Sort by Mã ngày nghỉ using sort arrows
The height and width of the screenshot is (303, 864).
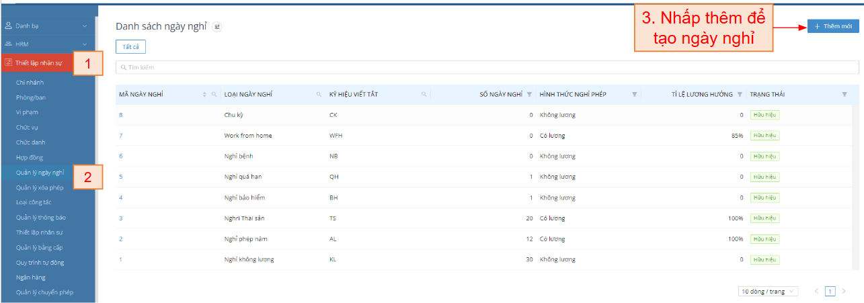tap(204, 95)
